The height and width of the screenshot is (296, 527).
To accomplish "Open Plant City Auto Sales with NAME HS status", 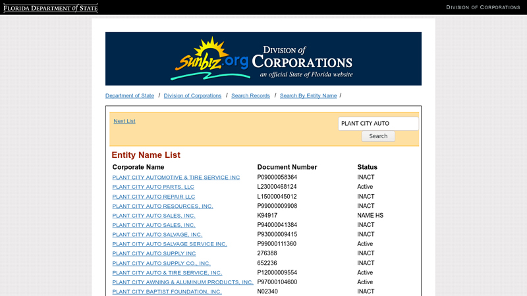I will point(153,216).
